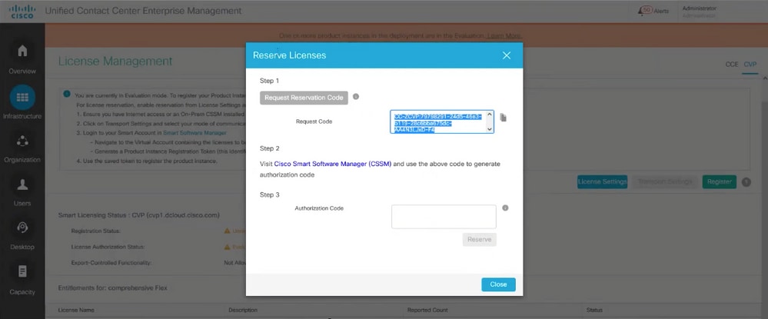The height and width of the screenshot is (319, 768).
Task: Click the Step 1 label
Action: pyautogui.click(x=269, y=81)
